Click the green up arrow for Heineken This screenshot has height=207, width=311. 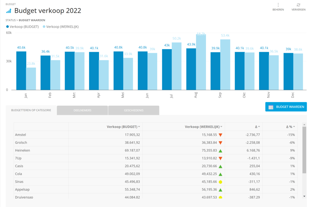[220, 150]
